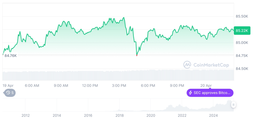Click the 19 Apr date label on time axis
The width and height of the screenshot is (255, 119).
pos(9,85)
